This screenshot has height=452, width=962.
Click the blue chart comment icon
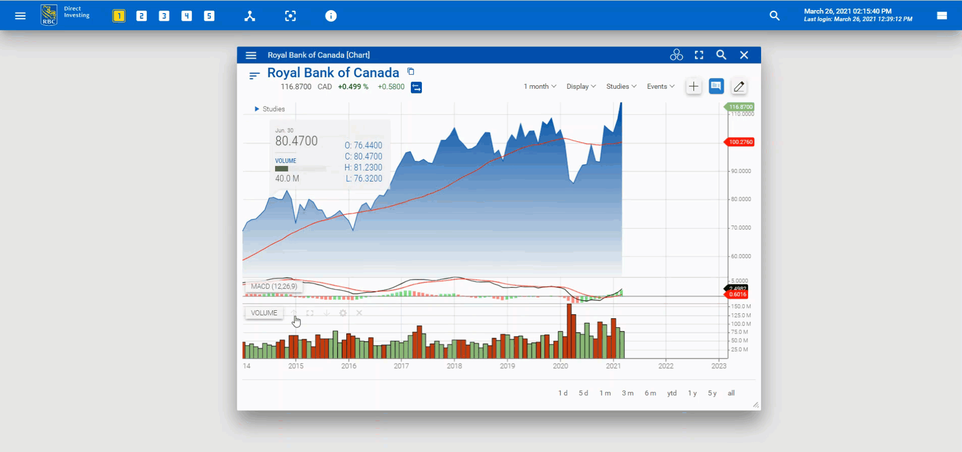(x=716, y=87)
